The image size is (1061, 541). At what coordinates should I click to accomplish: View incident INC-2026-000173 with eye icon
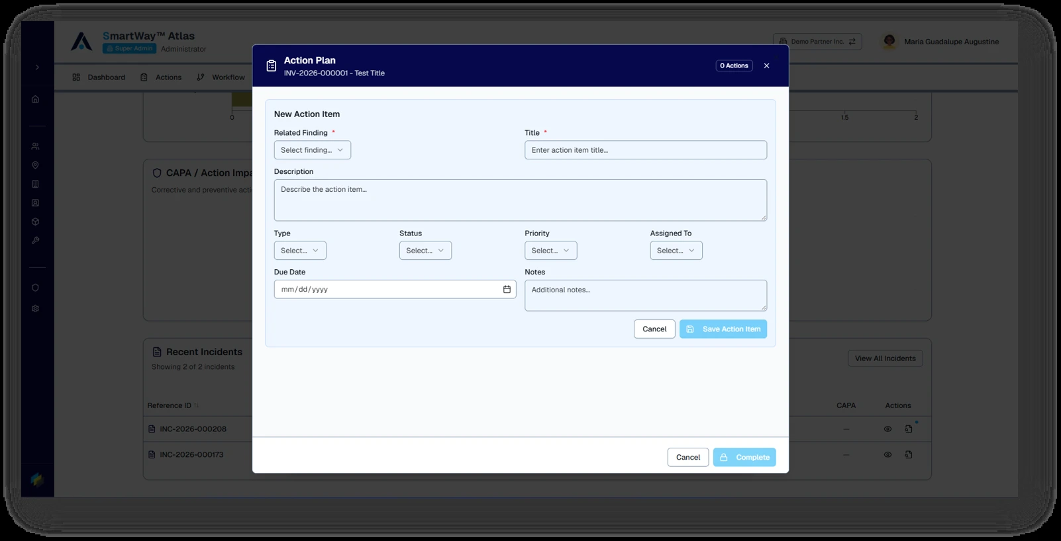pos(887,455)
